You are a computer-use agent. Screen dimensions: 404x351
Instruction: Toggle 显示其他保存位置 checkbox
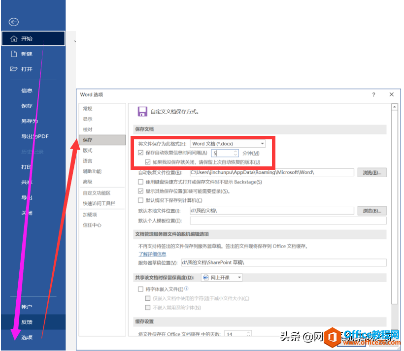tap(141, 191)
